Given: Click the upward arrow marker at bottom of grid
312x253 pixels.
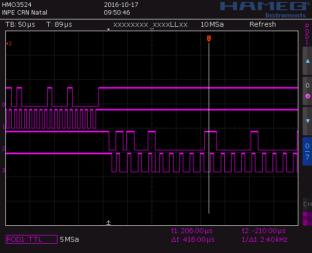Looking at the screenshot, I should point(108,222).
